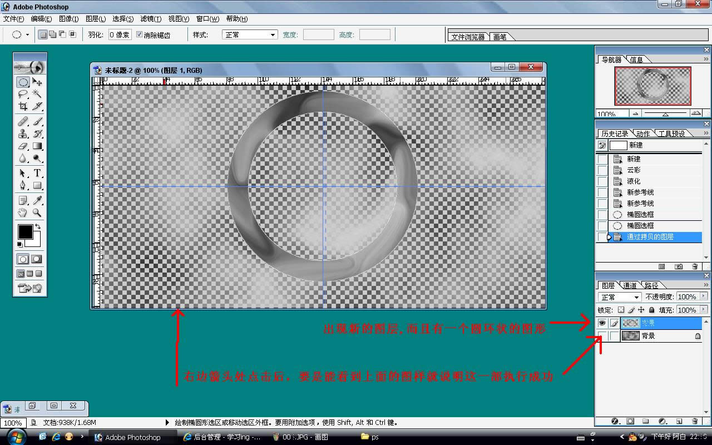Switch to the 通道 channels tab
This screenshot has height=445, width=712.
tap(630, 285)
